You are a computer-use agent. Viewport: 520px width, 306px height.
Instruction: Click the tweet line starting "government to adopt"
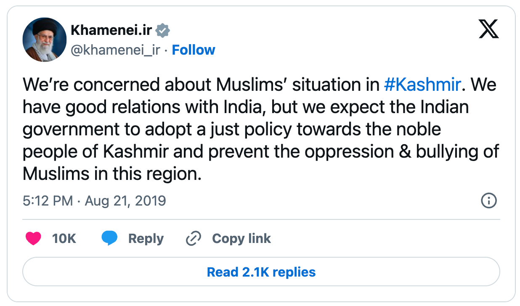[x=231, y=129]
